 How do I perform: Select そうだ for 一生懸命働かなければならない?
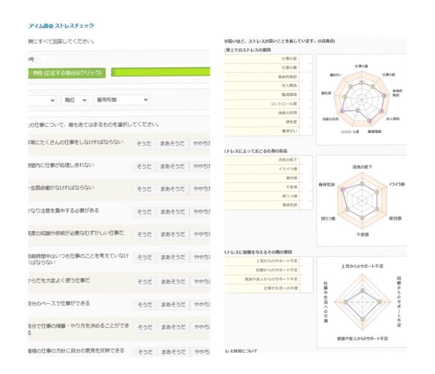[x=144, y=189]
